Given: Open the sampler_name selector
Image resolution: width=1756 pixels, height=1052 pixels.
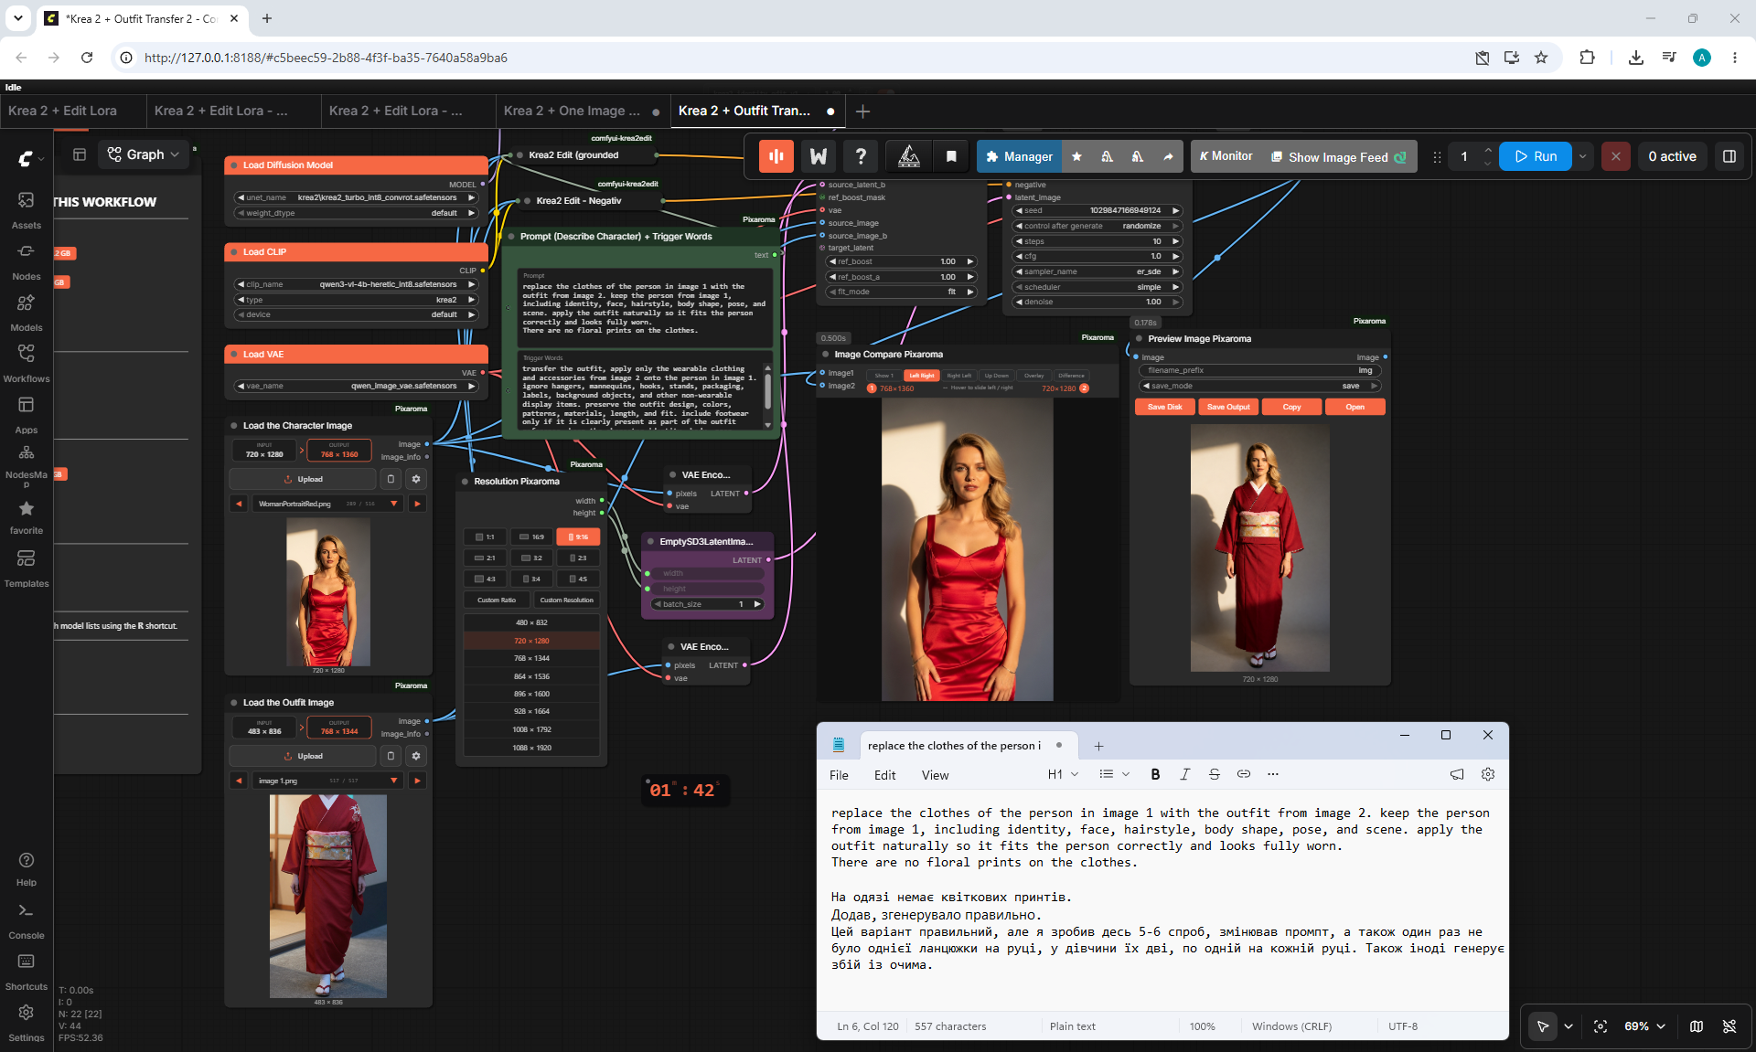Looking at the screenshot, I should point(1097,271).
